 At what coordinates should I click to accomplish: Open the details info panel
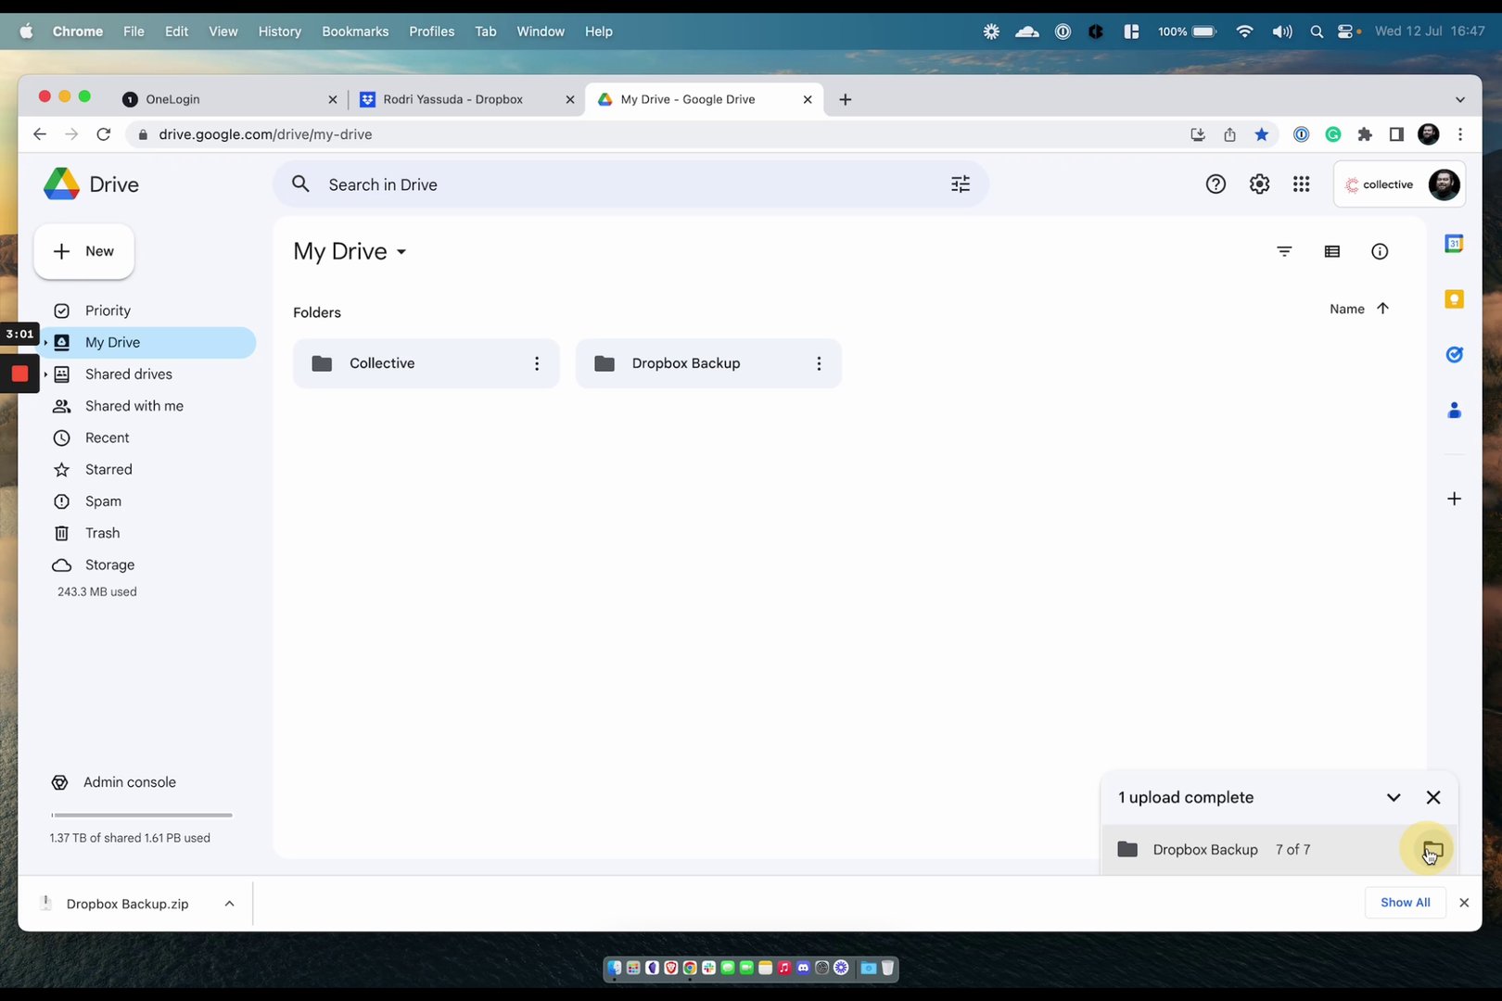tap(1380, 251)
